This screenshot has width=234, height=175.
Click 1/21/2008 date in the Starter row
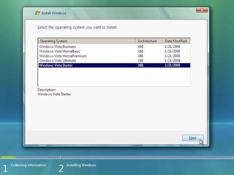(172, 65)
